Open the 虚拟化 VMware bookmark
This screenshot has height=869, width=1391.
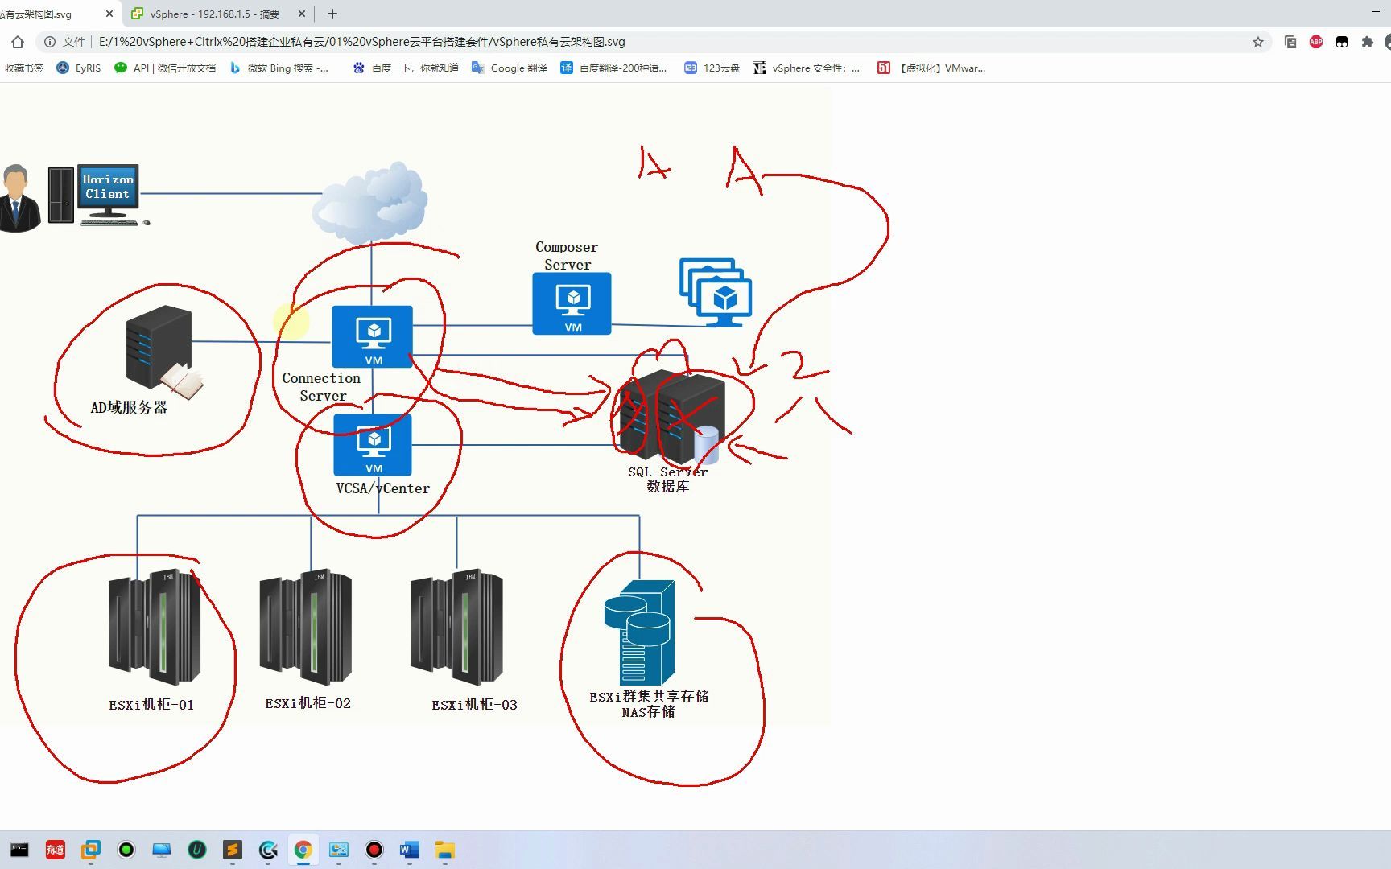931,68
